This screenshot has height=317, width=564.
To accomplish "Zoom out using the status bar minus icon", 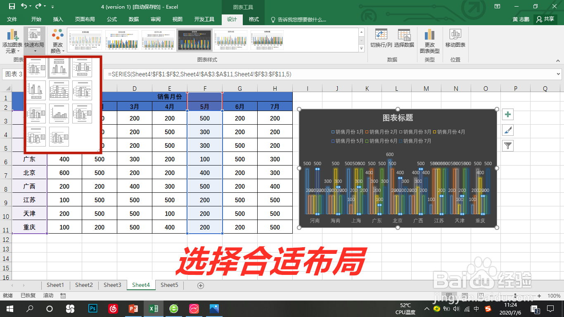I will pos(493,296).
